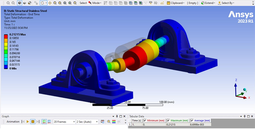The width and height of the screenshot is (255, 129).
Task: Click the green-shaded cube filter icon
Action: point(141,3)
